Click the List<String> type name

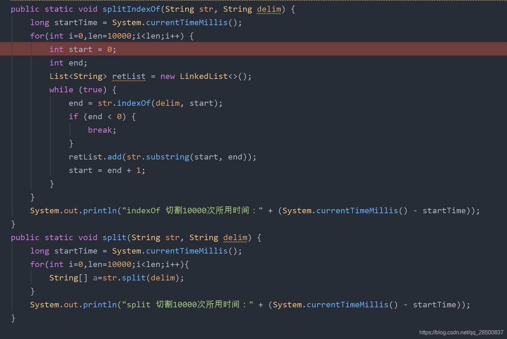click(78, 76)
